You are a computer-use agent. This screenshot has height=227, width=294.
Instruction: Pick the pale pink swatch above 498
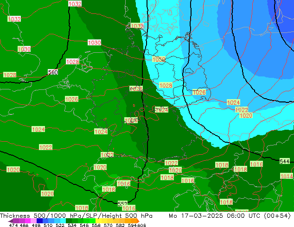33,221
